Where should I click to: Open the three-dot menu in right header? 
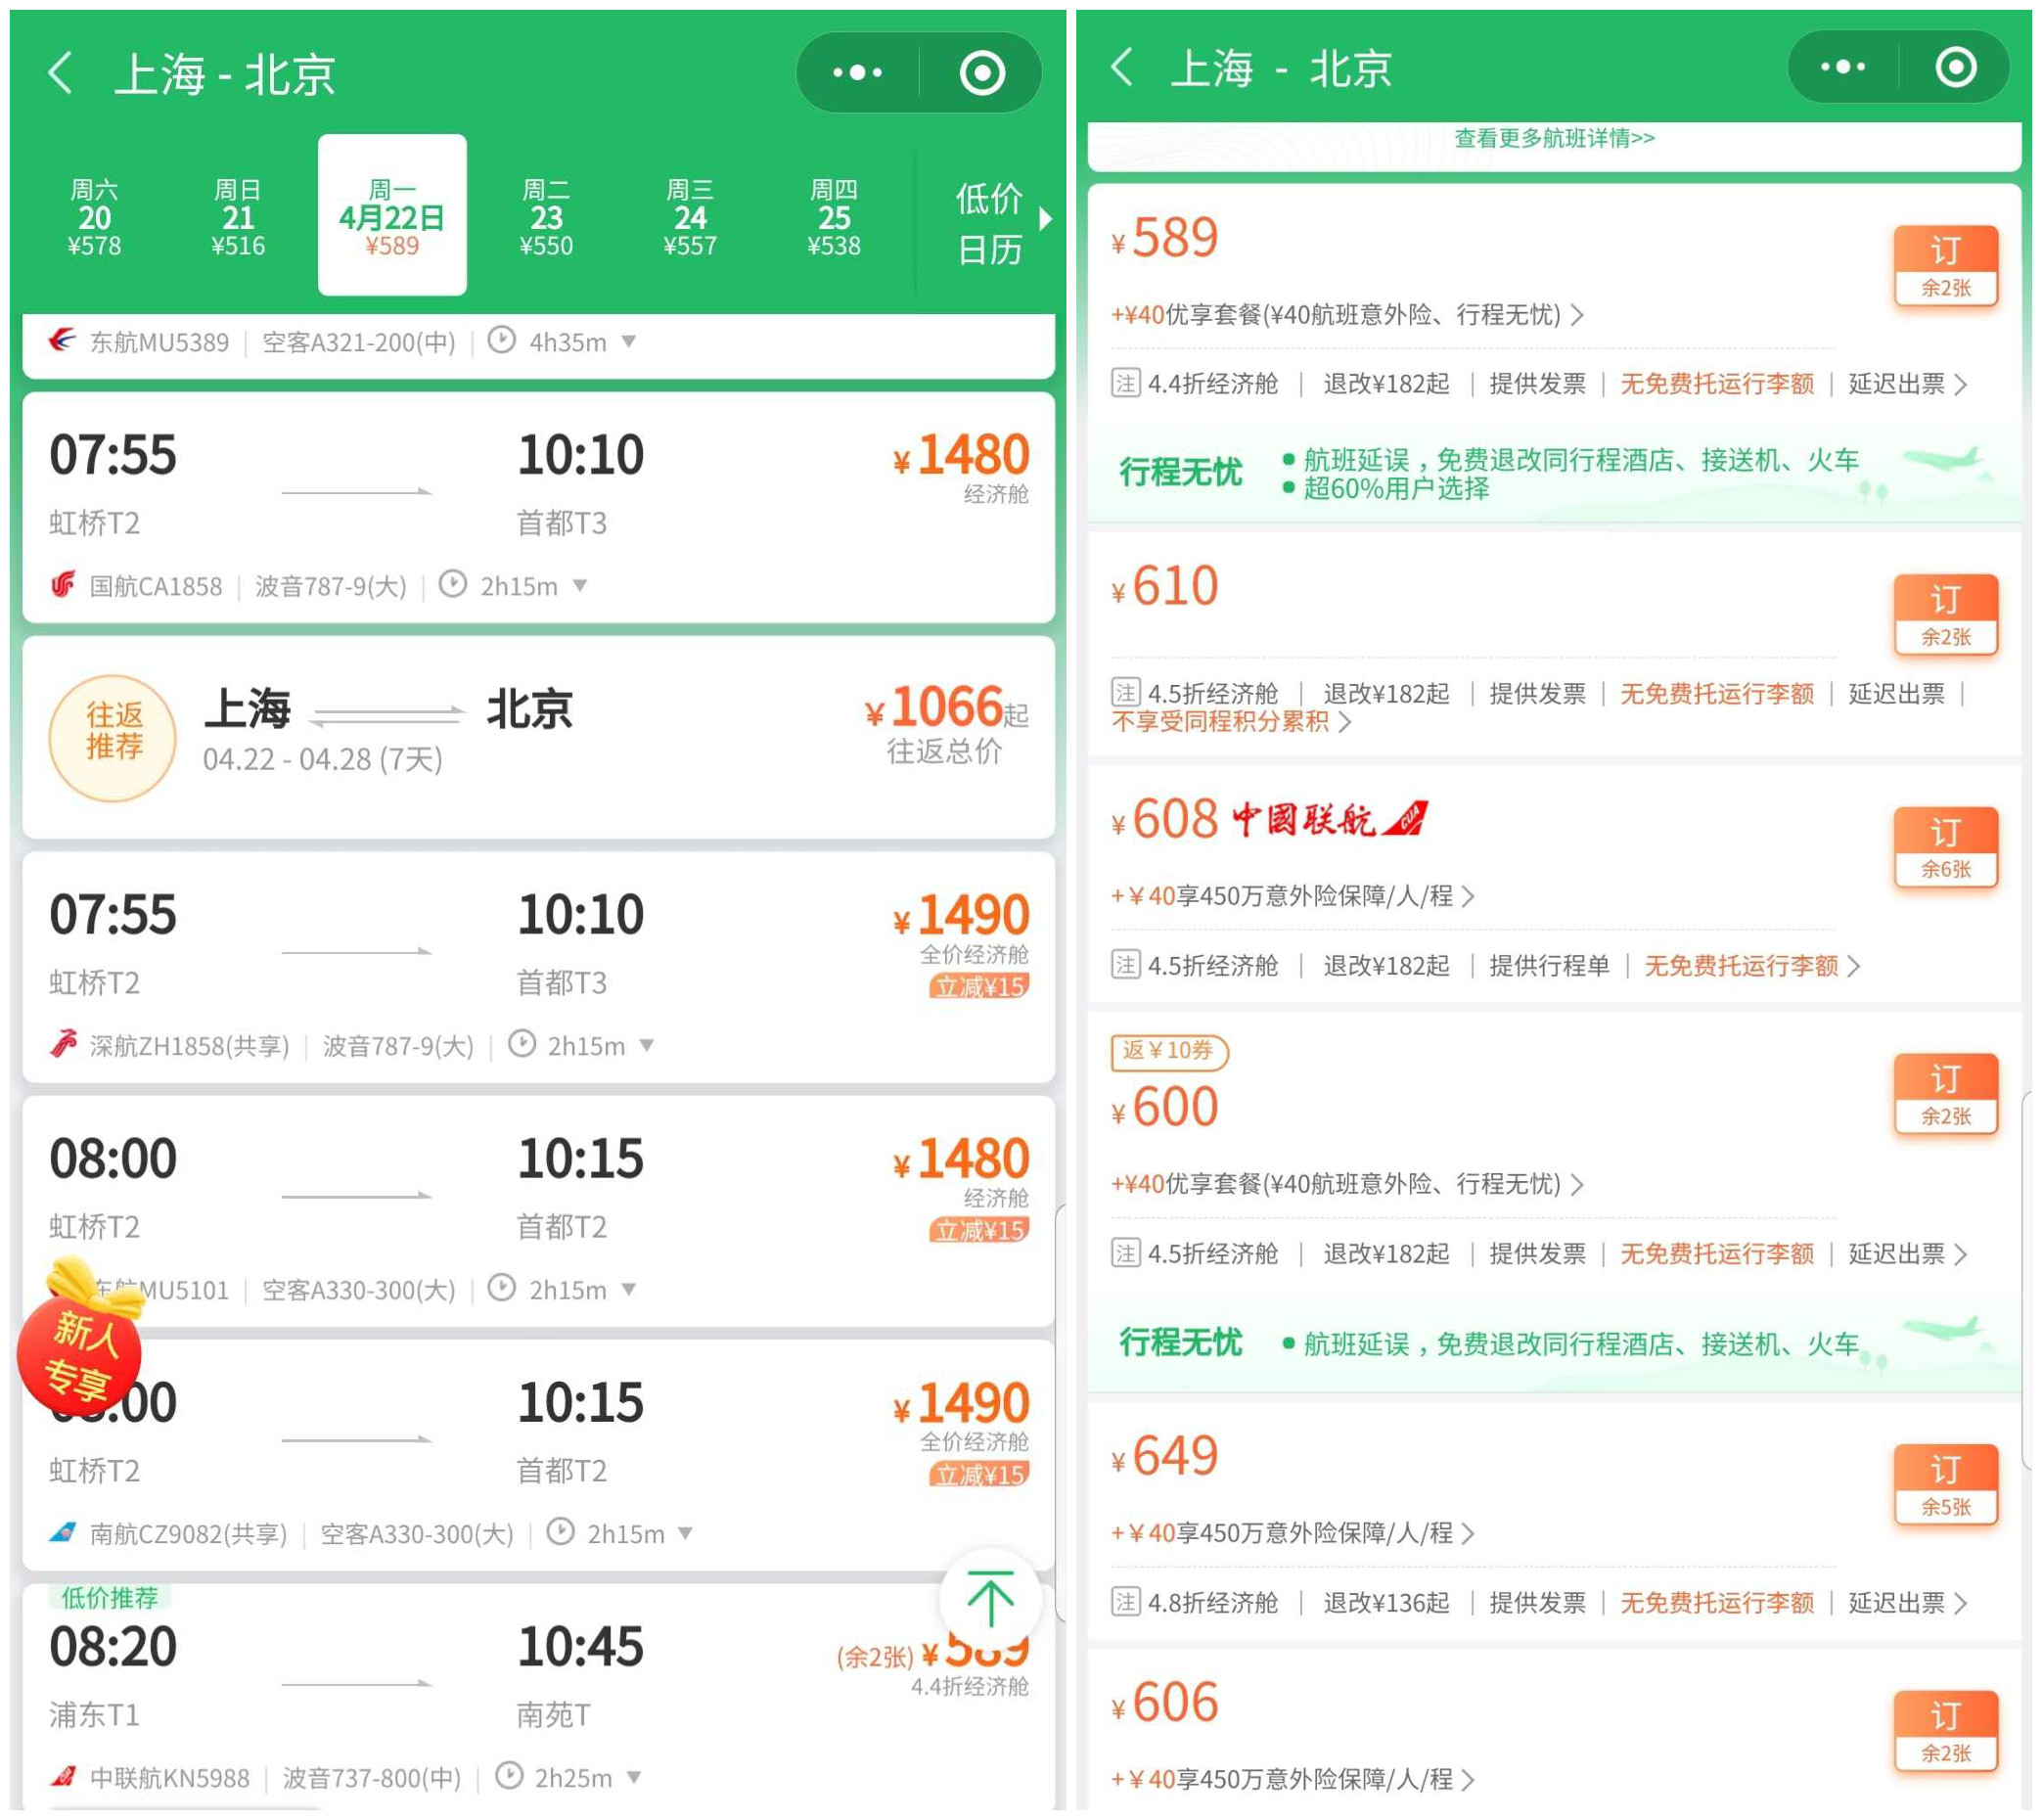(x=1842, y=67)
